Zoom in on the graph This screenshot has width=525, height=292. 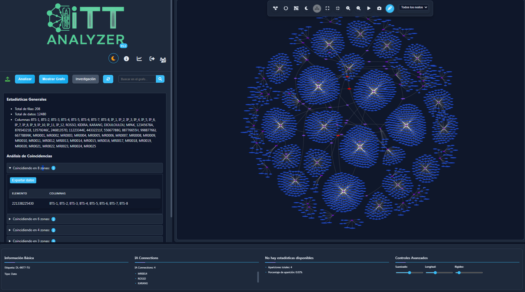[x=348, y=8]
